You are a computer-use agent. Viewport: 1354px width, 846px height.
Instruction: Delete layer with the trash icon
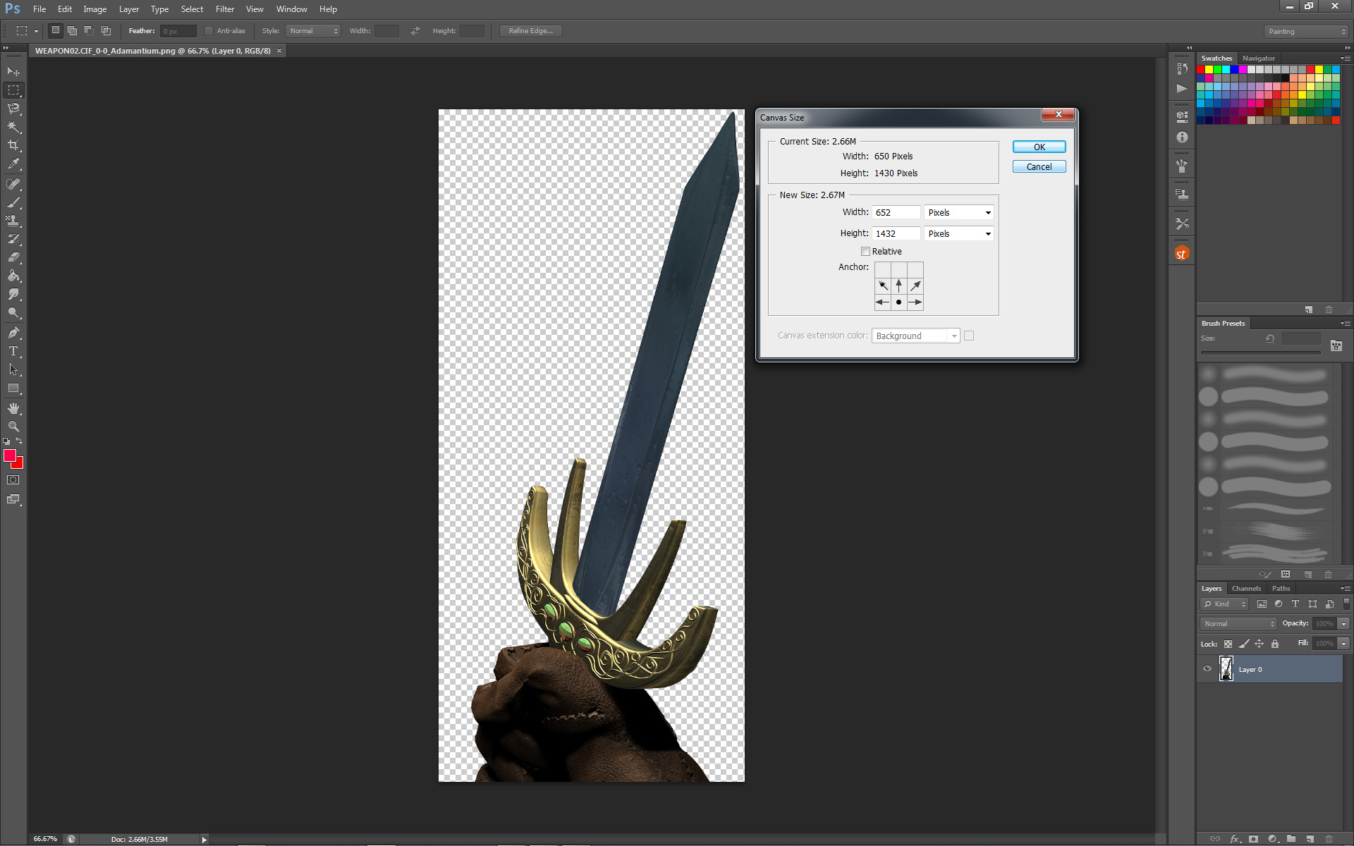click(x=1329, y=839)
